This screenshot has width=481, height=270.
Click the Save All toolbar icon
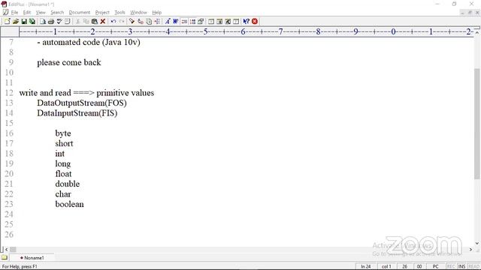(x=32, y=22)
